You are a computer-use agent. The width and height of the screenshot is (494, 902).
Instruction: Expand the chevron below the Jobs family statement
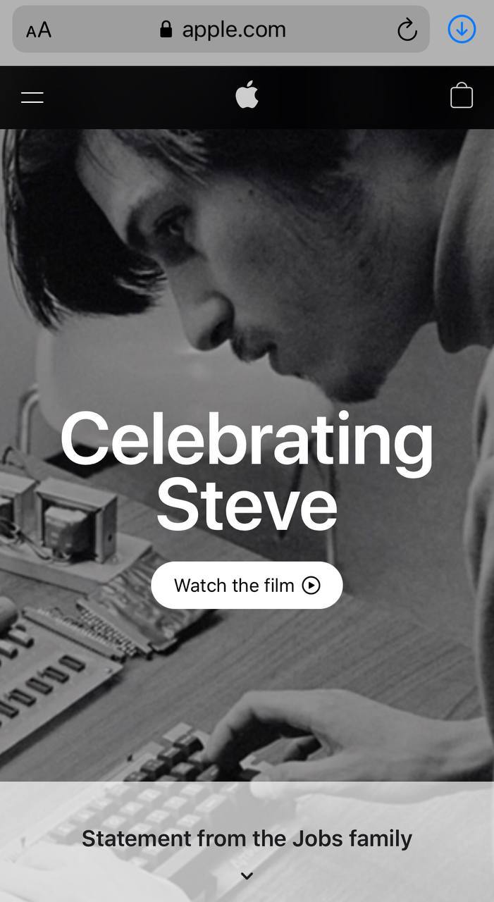coord(247,876)
